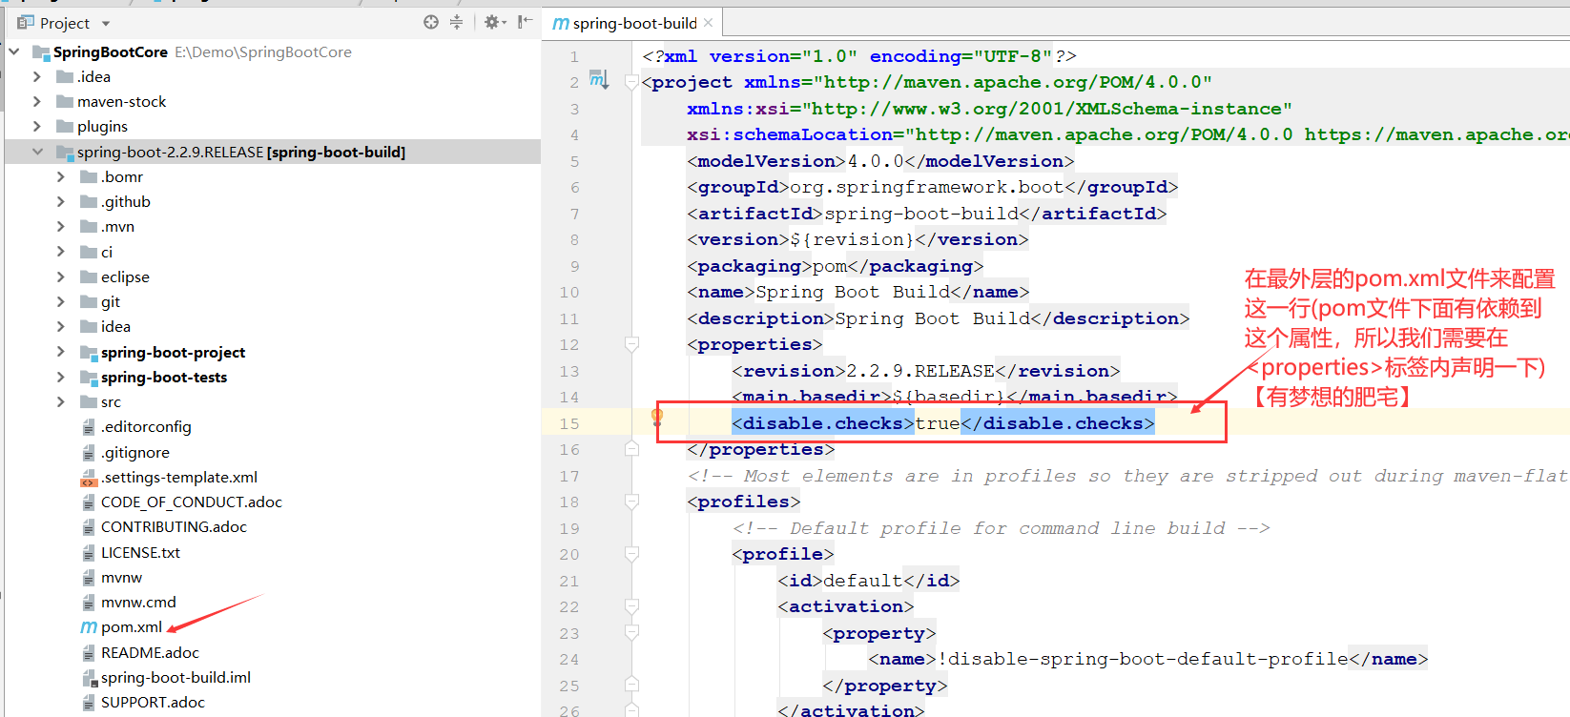Select SUPPORT.adoc file
The width and height of the screenshot is (1570, 717).
tap(153, 702)
